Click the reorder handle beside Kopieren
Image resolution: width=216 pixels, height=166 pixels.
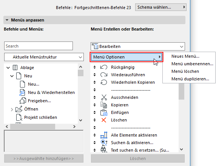pos(94,105)
